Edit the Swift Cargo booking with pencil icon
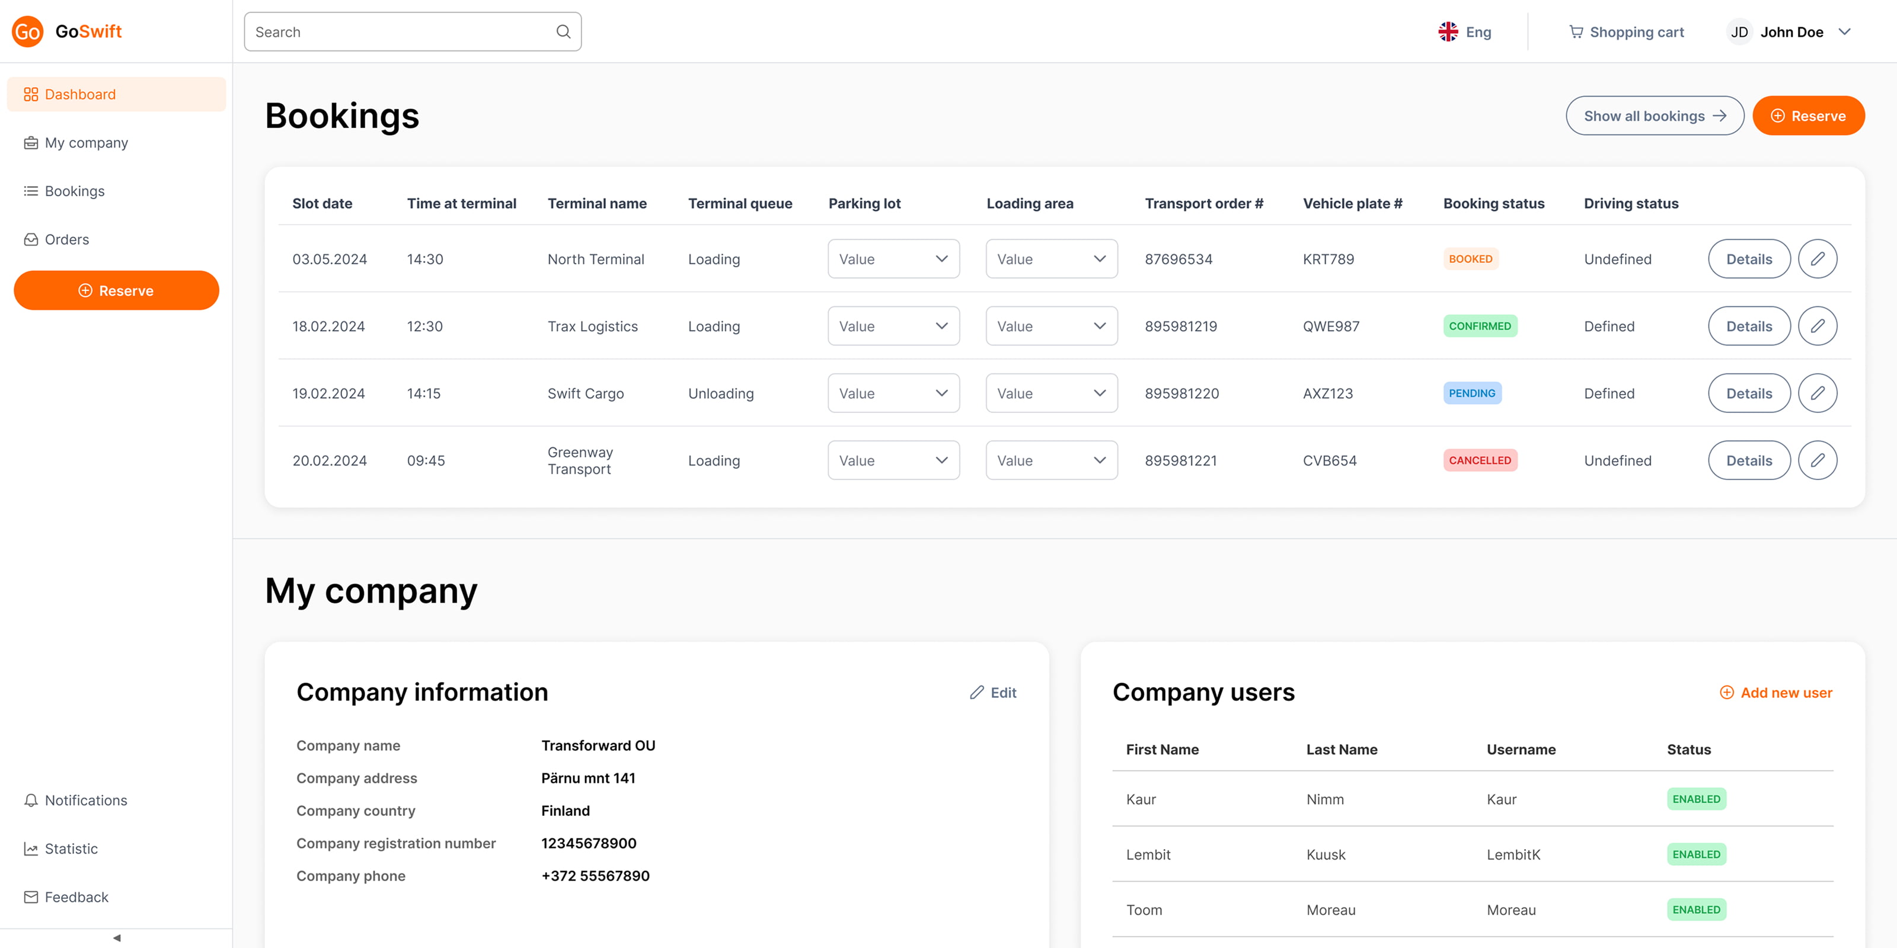The image size is (1897, 948). pyautogui.click(x=1817, y=393)
